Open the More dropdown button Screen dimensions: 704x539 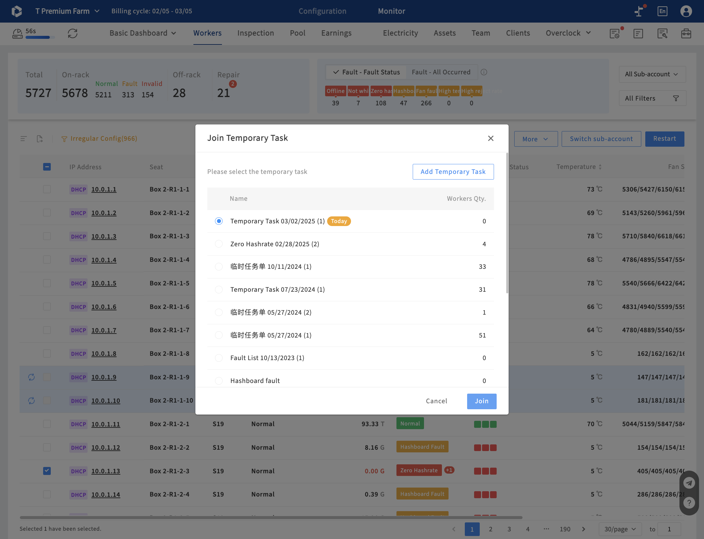pyautogui.click(x=536, y=139)
